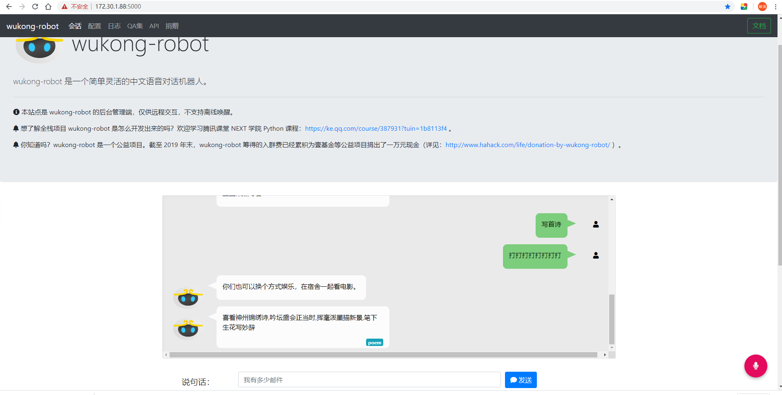782x395 pixels.
Task: Click the page vertical scrollbar
Action: 780,155
